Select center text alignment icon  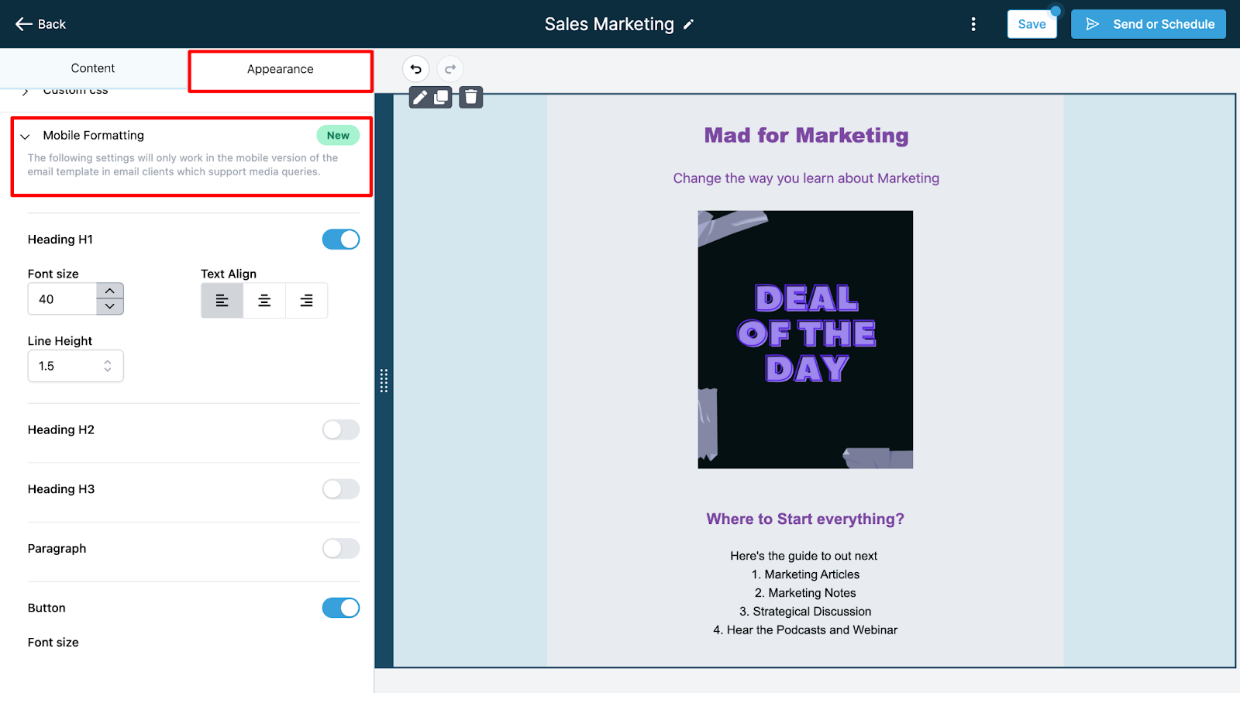[x=264, y=300]
